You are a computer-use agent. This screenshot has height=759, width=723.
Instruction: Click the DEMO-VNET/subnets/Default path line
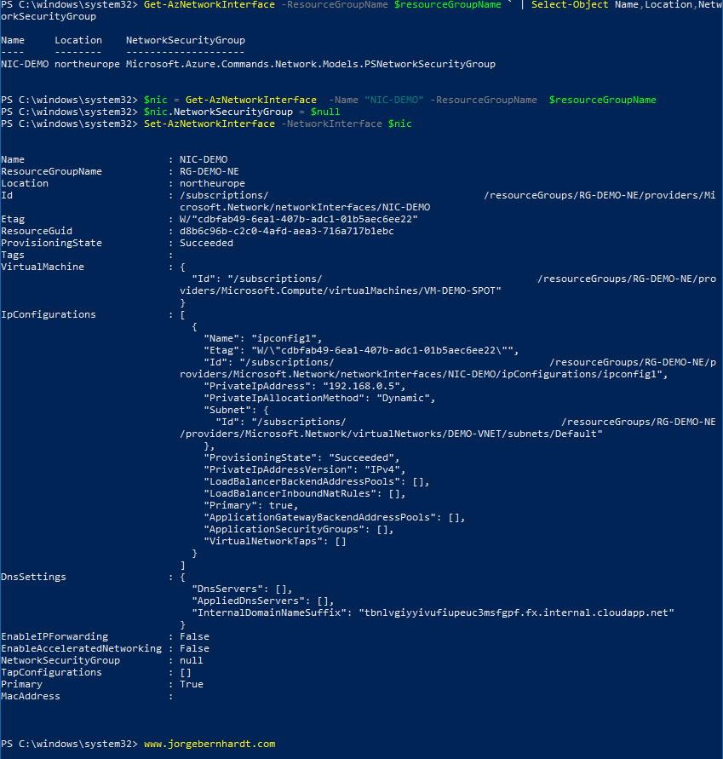click(391, 434)
